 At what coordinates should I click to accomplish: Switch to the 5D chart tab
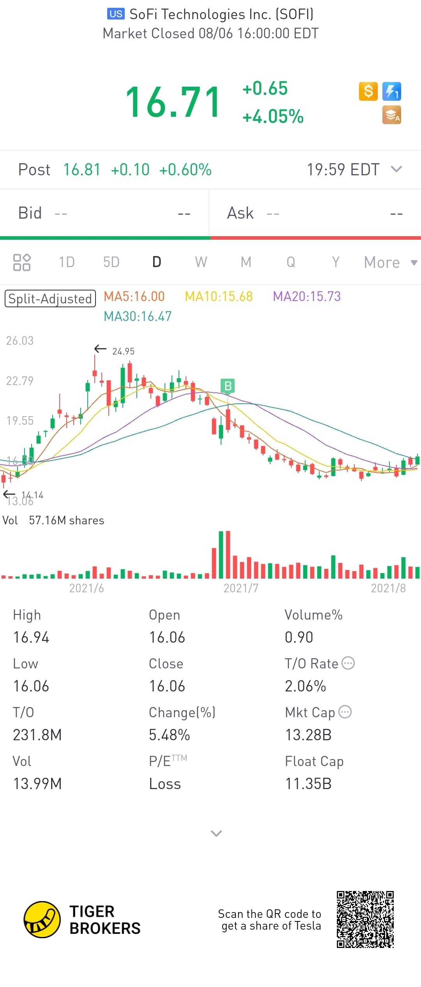click(111, 262)
